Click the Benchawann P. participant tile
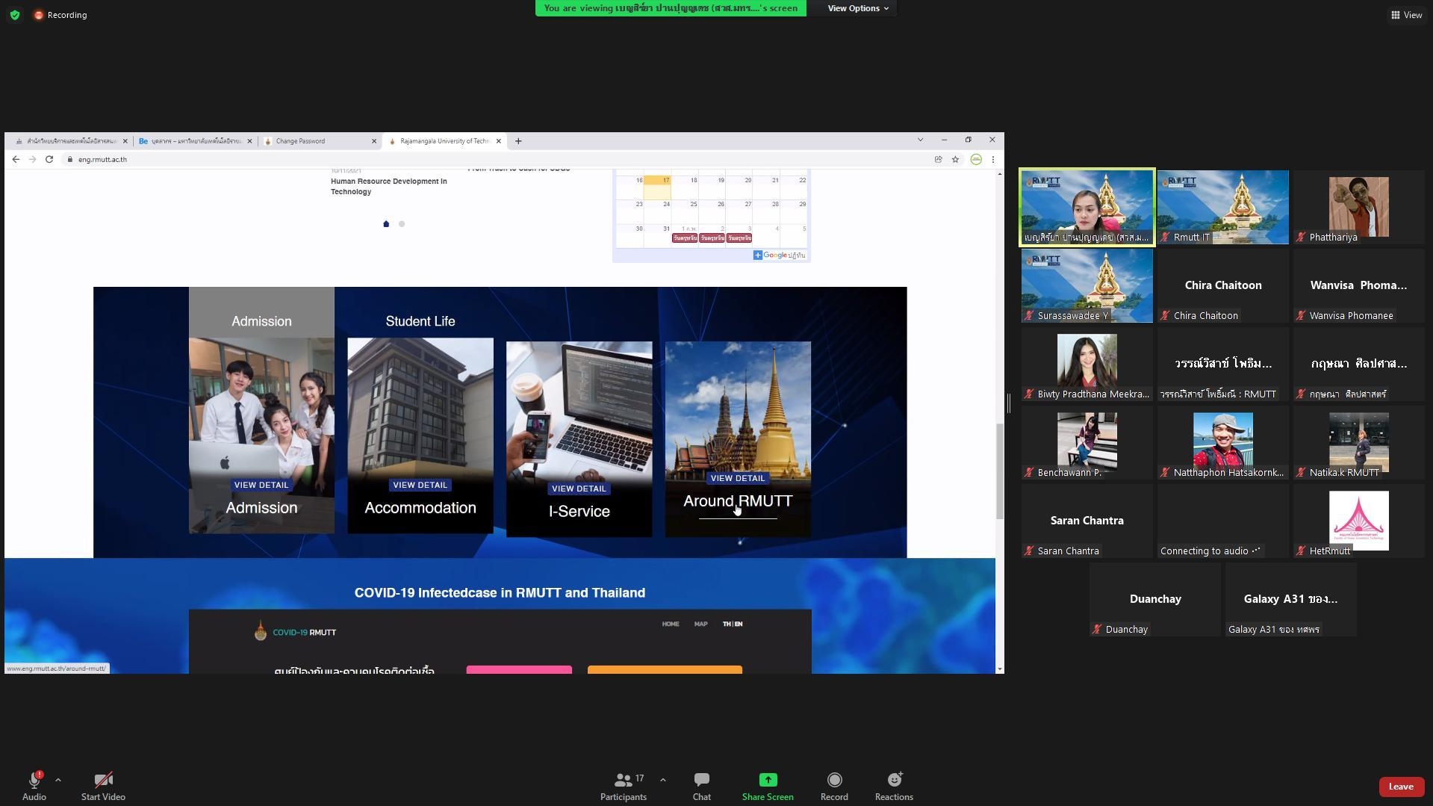The image size is (1433, 806). click(x=1087, y=442)
